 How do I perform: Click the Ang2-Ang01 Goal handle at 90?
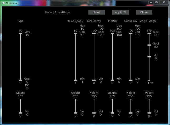[149, 45]
